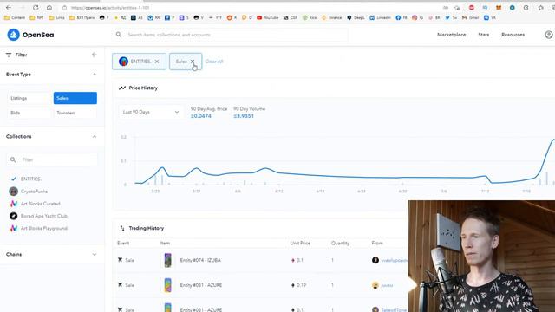Open browser home page icon
Image resolution: width=555 pixels, height=312 pixels.
(49, 8)
